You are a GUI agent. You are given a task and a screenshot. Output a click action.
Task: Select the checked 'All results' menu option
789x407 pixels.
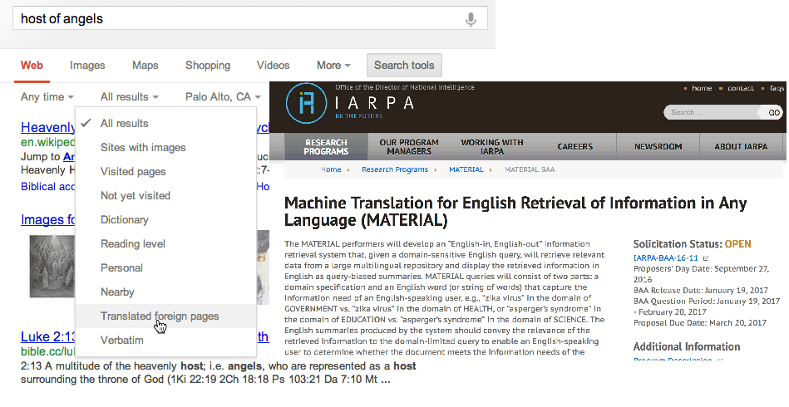coord(165,124)
